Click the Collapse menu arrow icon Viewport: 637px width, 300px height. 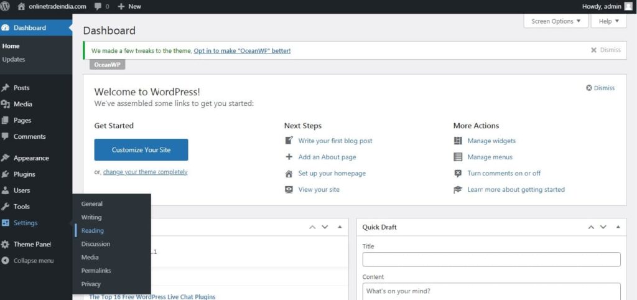coord(5,261)
